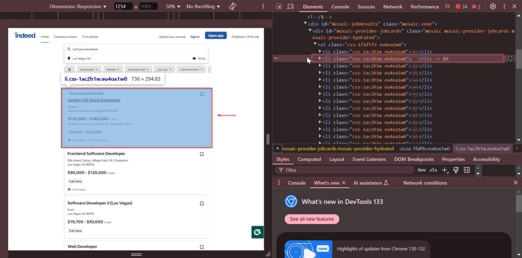Open device toolbar more options menu
522x258 pixels.
(x=263, y=7)
